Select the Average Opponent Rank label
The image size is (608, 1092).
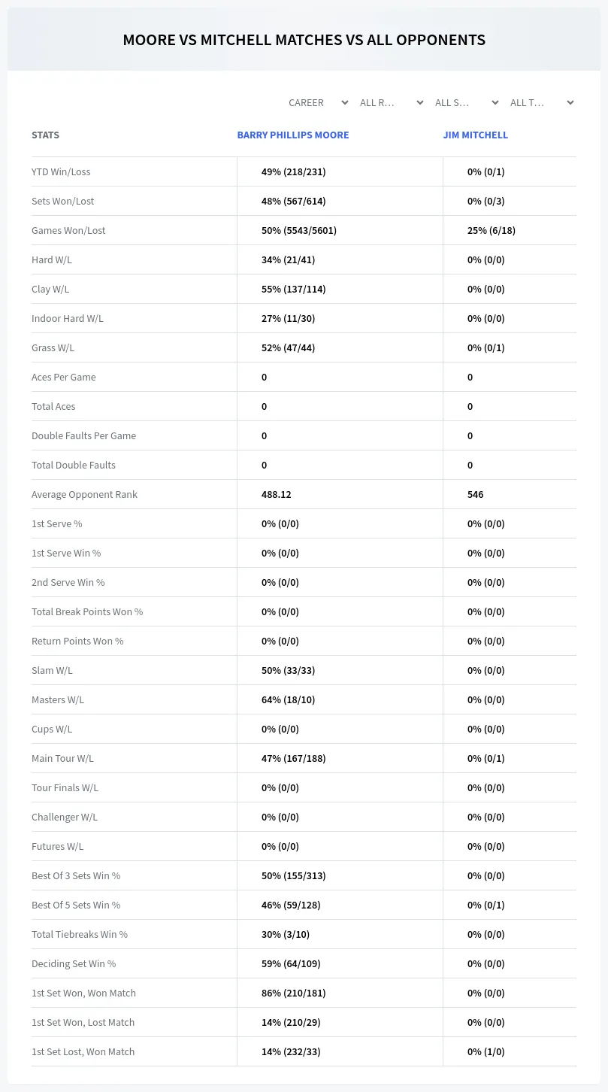(84, 495)
